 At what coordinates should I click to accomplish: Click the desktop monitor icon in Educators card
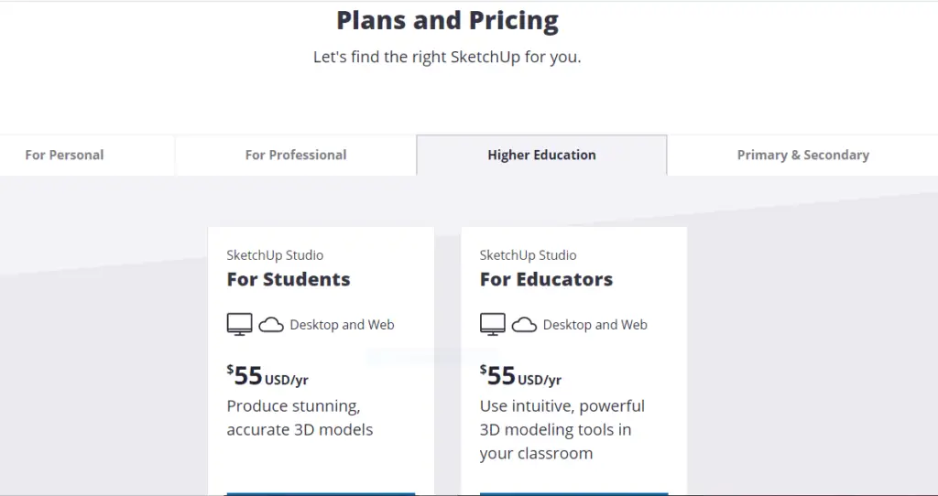coord(492,325)
